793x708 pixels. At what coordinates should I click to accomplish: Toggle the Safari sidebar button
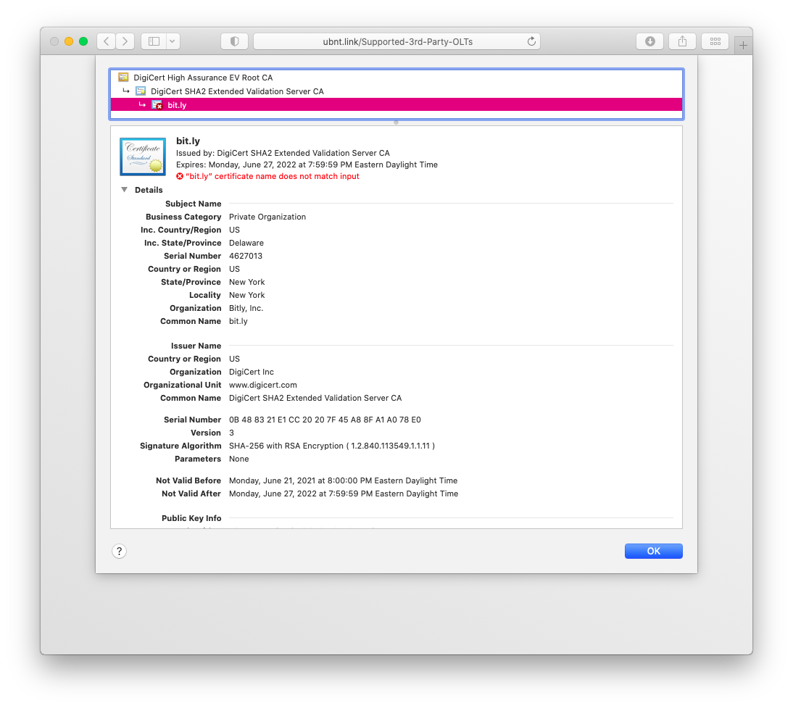coord(154,41)
